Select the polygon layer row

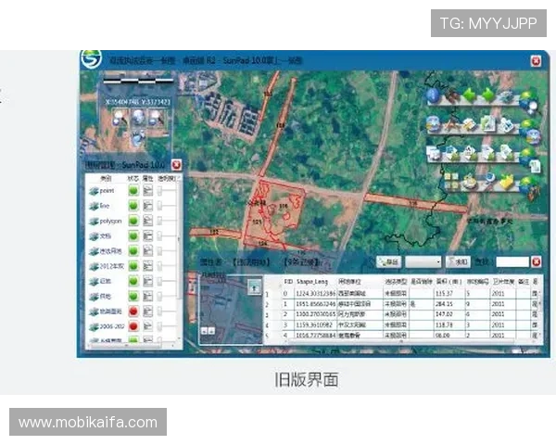coord(132,221)
